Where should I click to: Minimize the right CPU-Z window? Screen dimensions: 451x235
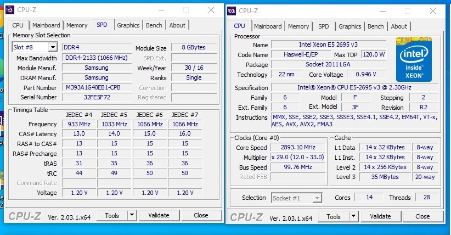tap(383, 11)
